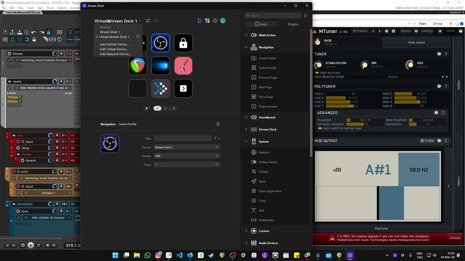Click Reaper pause button in transport
465x261 pixels.
54,245
